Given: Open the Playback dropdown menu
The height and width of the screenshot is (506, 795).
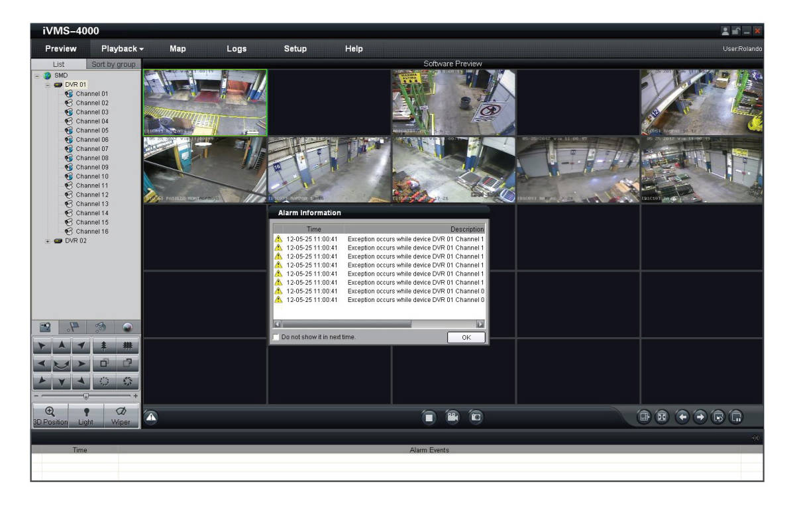Looking at the screenshot, I should pyautogui.click(x=123, y=49).
